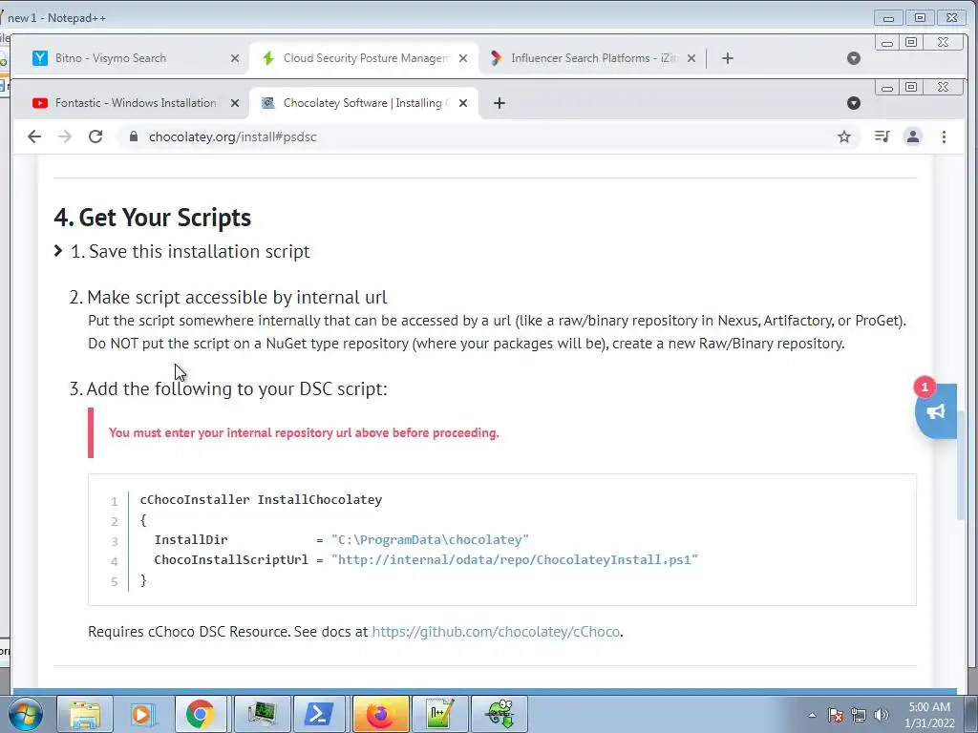Open a new tab next to Chocolatey tab
Screen dimensions: 978x733
(x=499, y=103)
